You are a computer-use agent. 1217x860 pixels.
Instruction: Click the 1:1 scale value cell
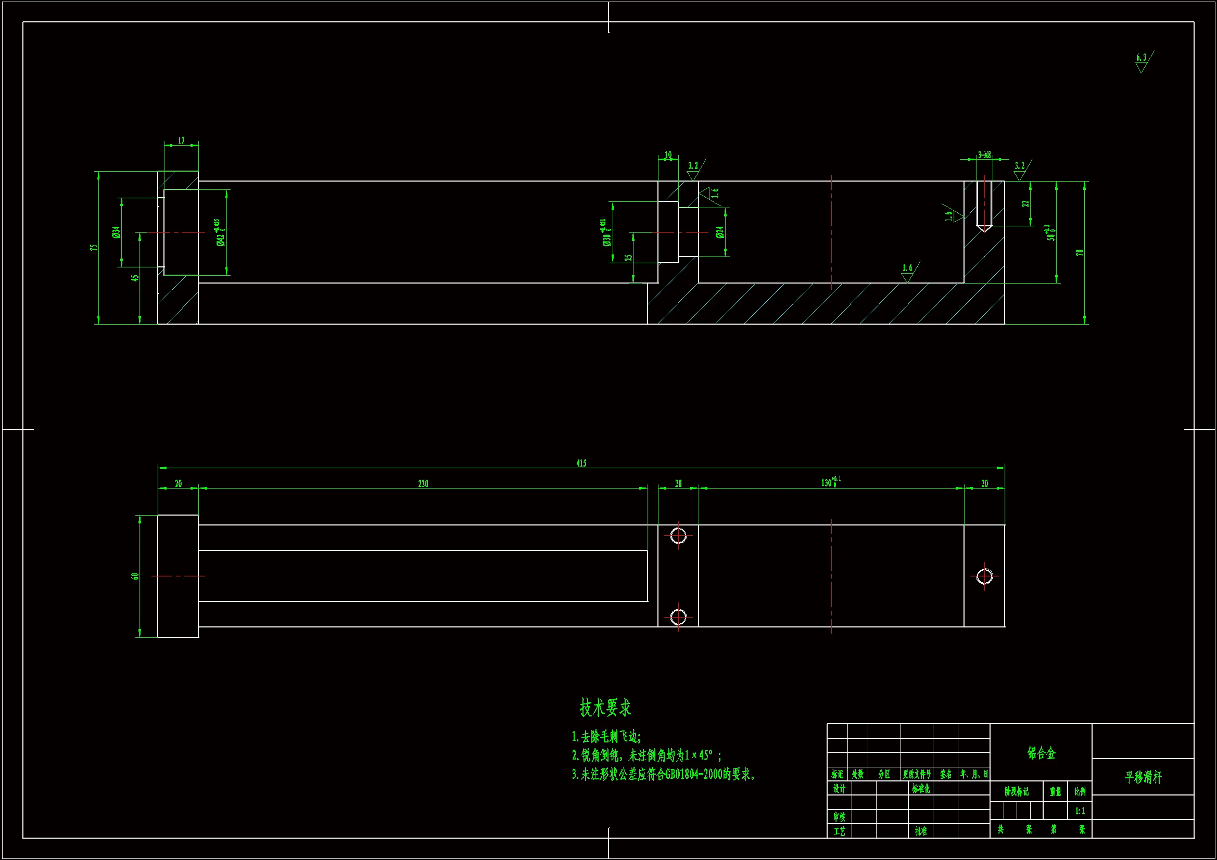1080,811
